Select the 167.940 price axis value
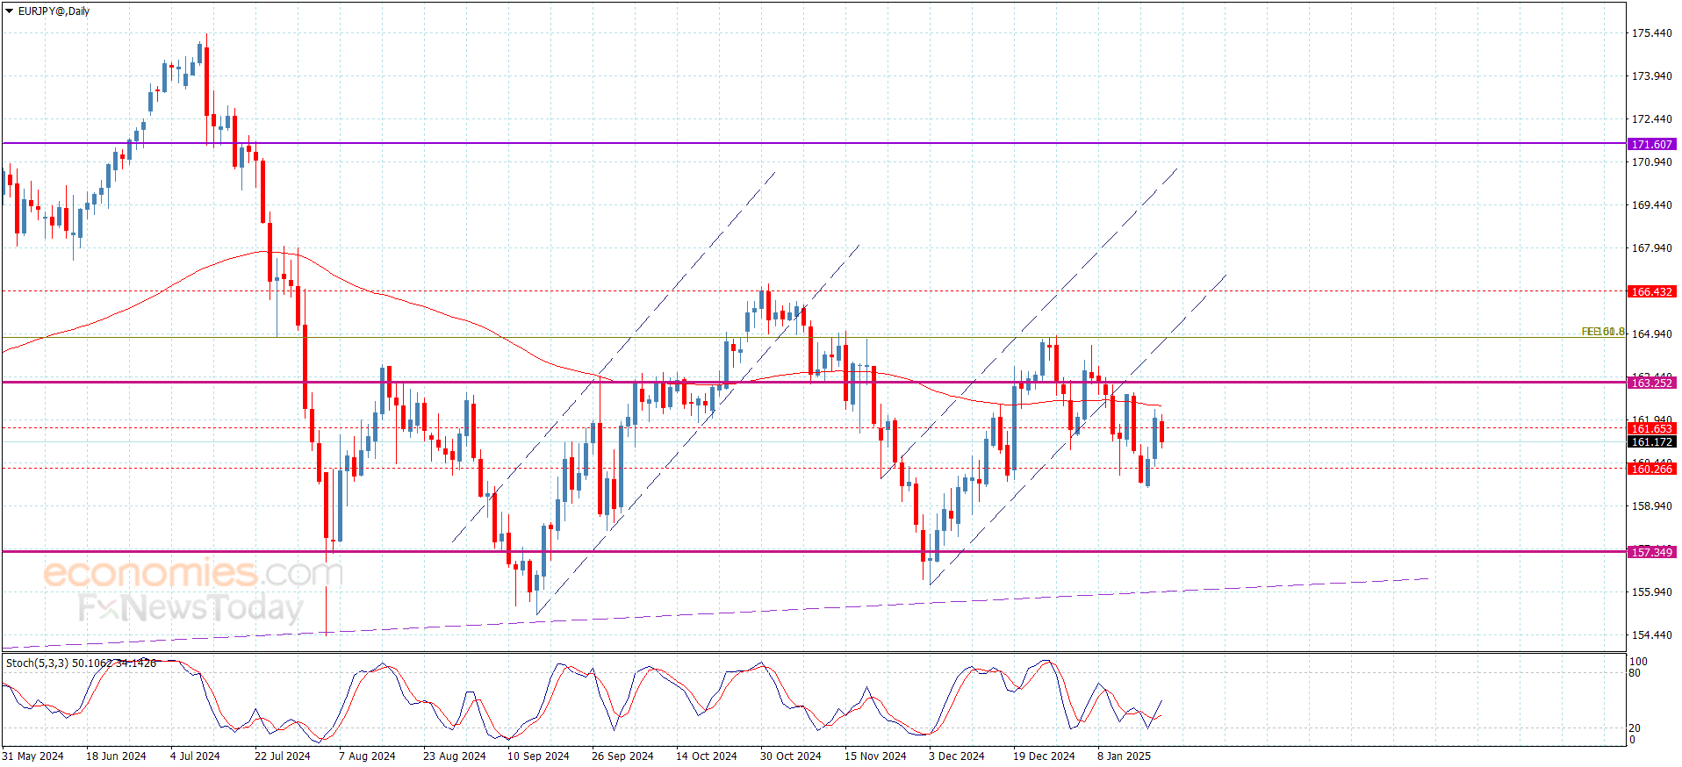The image size is (1682, 767). click(x=1651, y=248)
